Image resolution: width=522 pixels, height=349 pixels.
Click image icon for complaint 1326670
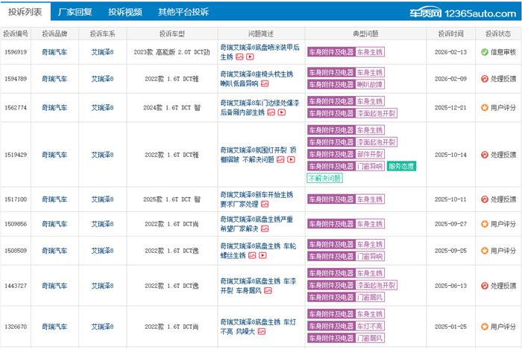point(262,331)
